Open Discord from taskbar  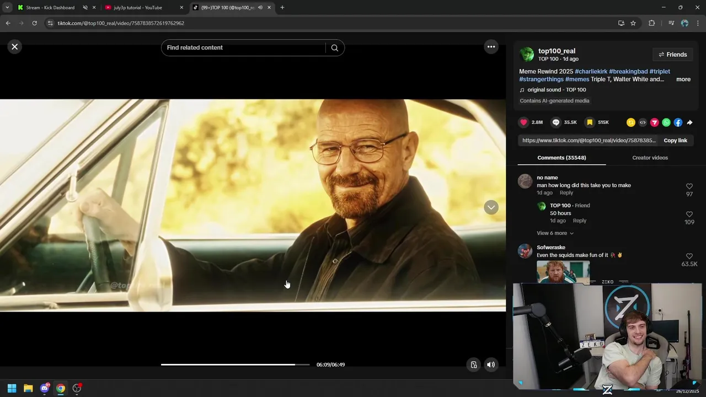click(45, 388)
